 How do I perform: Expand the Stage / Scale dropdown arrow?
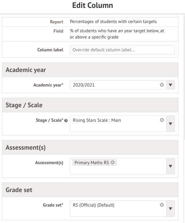170,124
